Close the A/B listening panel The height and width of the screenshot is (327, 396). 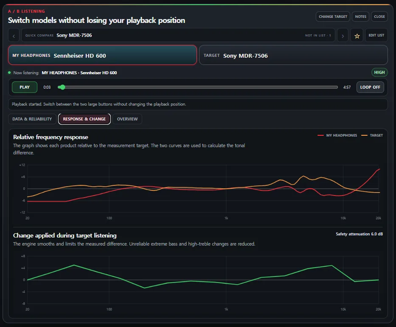(379, 17)
